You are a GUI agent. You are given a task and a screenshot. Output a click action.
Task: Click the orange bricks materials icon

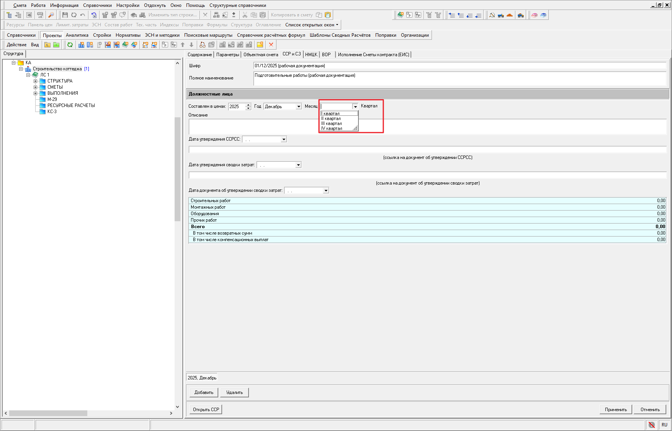click(x=510, y=15)
